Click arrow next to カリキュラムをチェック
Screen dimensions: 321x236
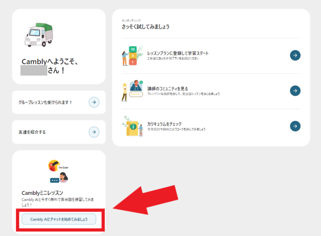(x=295, y=126)
